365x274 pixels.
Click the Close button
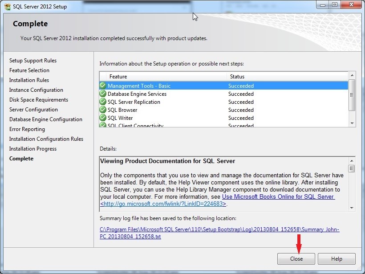coord(296,259)
